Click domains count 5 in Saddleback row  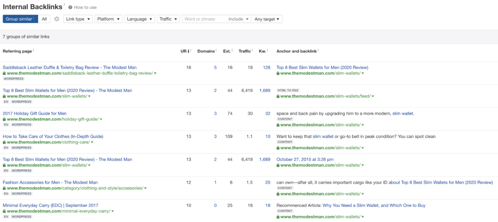[215, 67]
